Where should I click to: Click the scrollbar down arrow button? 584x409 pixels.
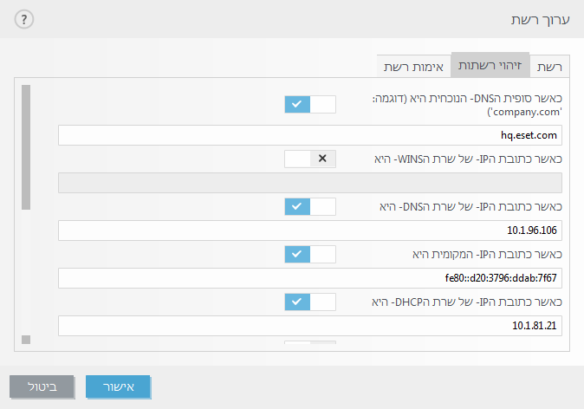coord(26,340)
